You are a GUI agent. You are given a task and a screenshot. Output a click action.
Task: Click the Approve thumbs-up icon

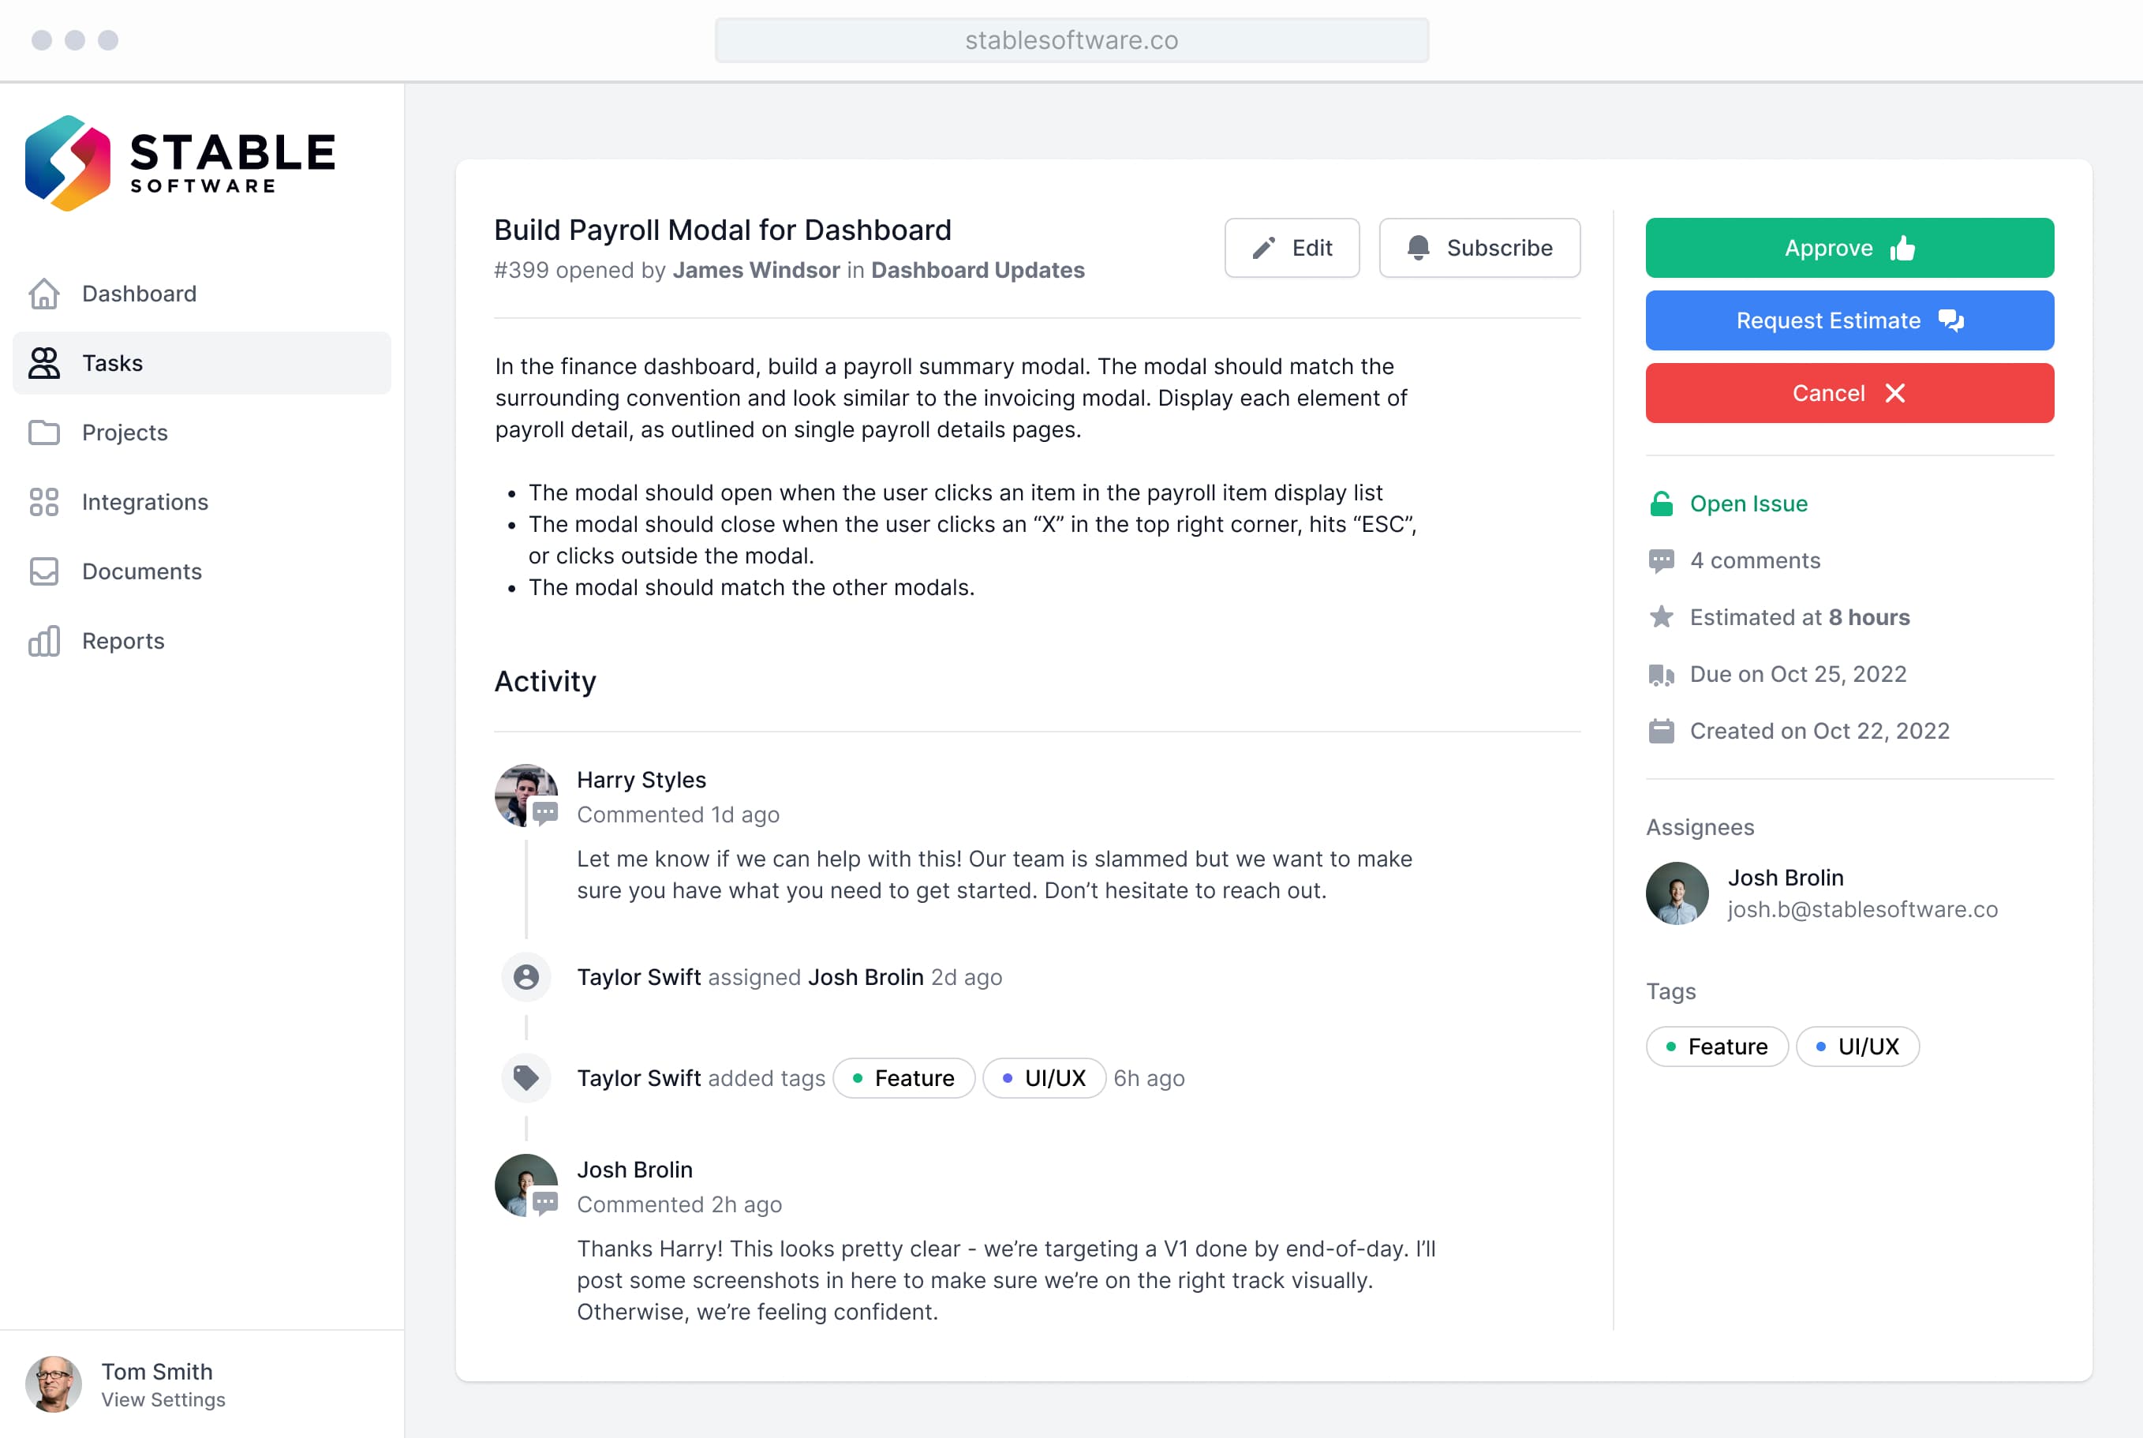pos(1902,247)
